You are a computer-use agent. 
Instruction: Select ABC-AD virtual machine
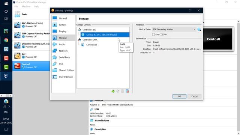pyautogui.click(x=31, y=25)
